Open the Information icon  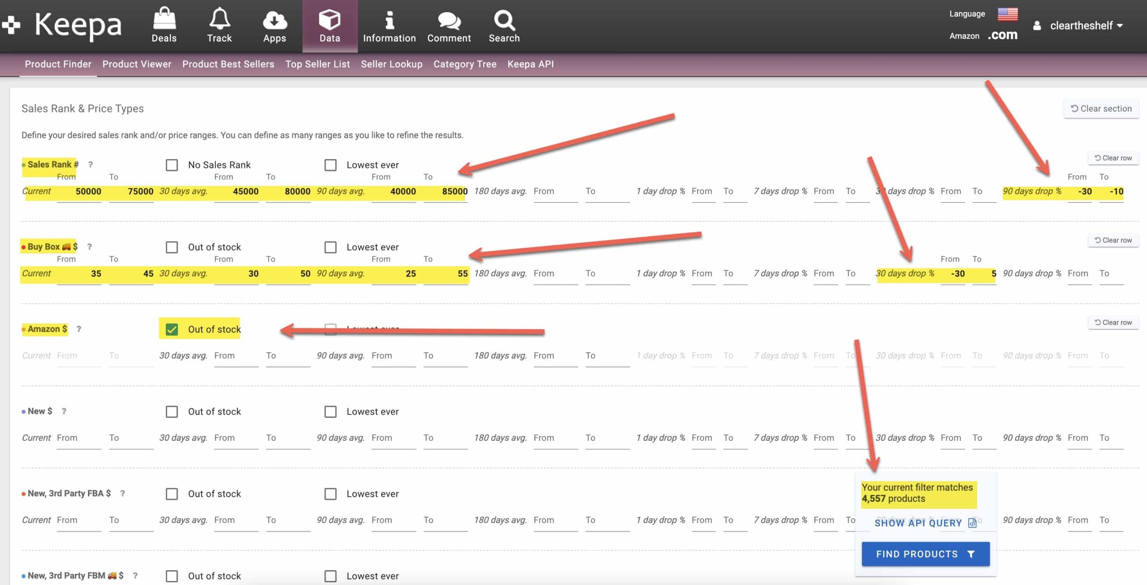pyautogui.click(x=389, y=20)
